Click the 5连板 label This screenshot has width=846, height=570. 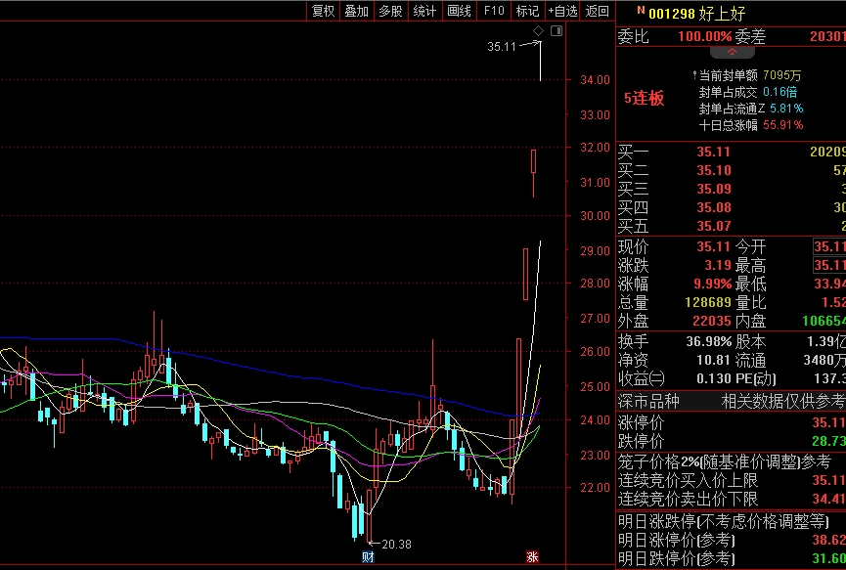(644, 98)
